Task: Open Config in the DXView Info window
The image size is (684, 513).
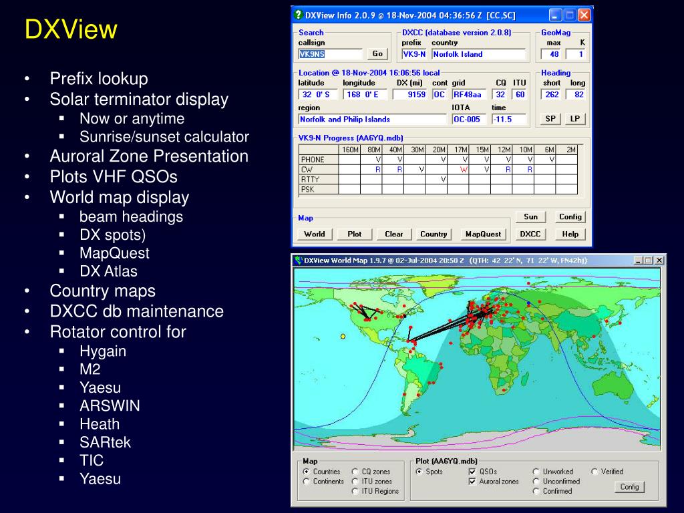Action: [570, 217]
